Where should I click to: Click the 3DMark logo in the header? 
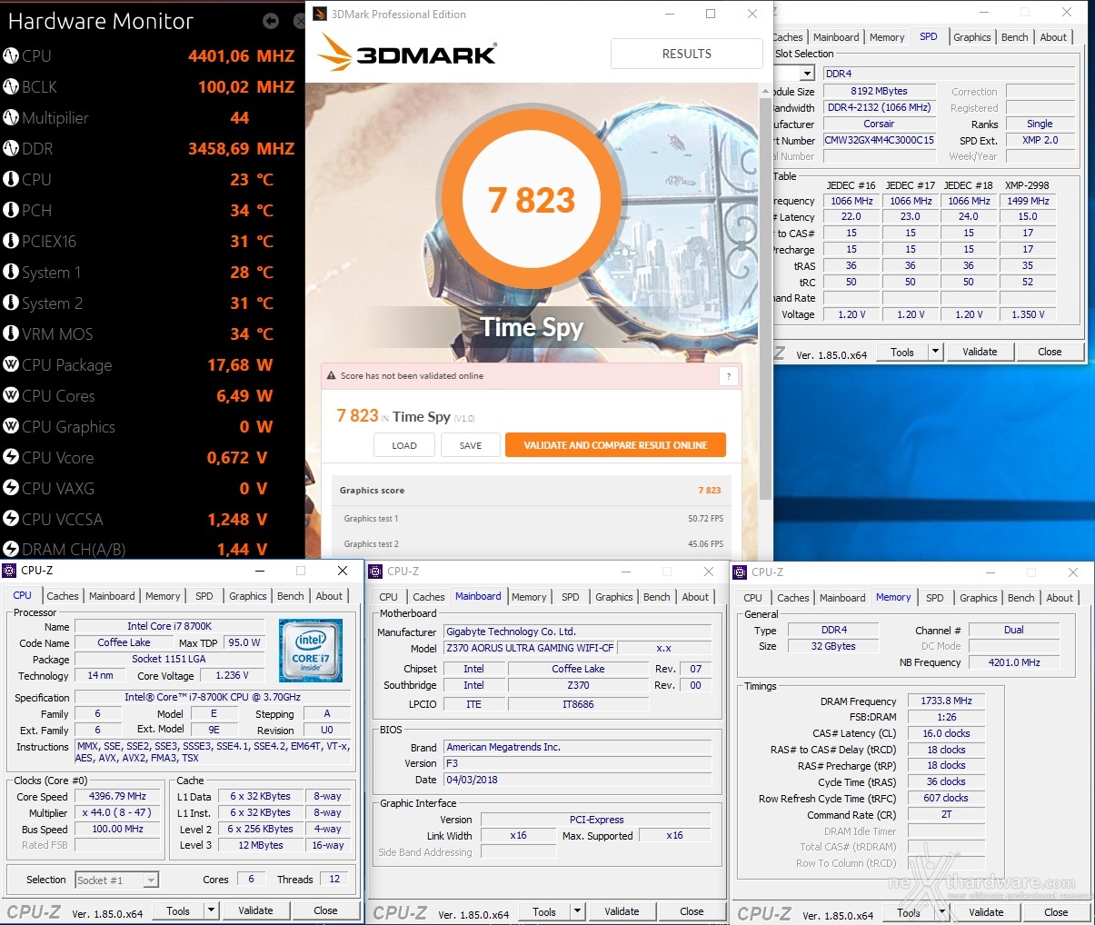[406, 54]
